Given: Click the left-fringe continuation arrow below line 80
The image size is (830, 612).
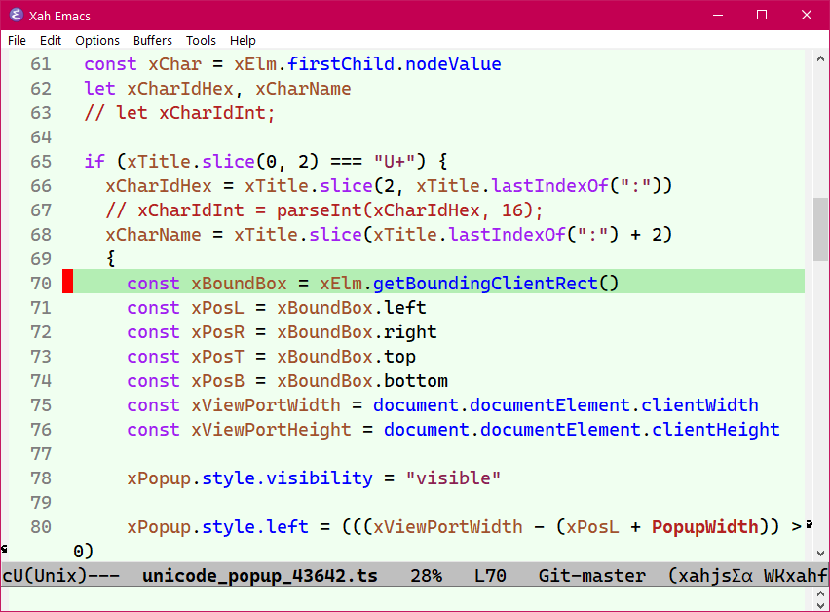Looking at the screenshot, I should tap(5, 550).
